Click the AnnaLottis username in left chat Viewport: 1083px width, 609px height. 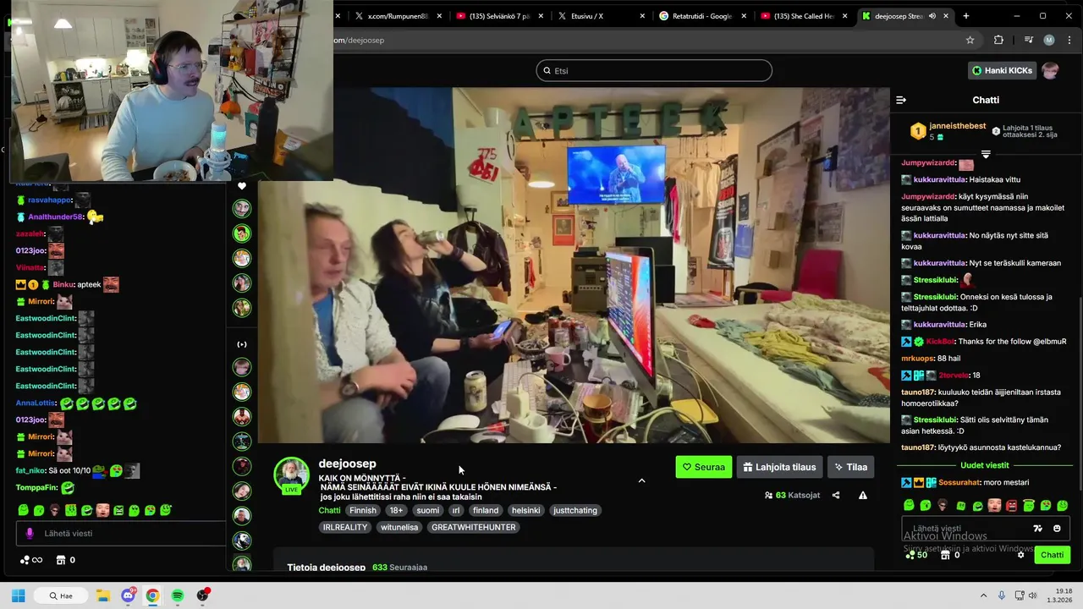pyautogui.click(x=36, y=403)
